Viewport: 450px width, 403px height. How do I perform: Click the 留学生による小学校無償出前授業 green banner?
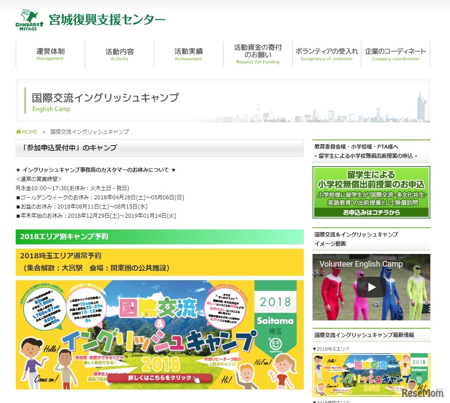[371, 191]
